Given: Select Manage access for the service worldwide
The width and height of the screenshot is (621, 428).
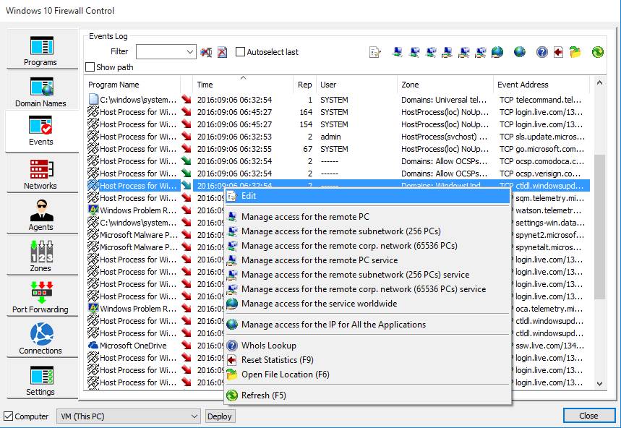Looking at the screenshot, I should click(x=367, y=304).
